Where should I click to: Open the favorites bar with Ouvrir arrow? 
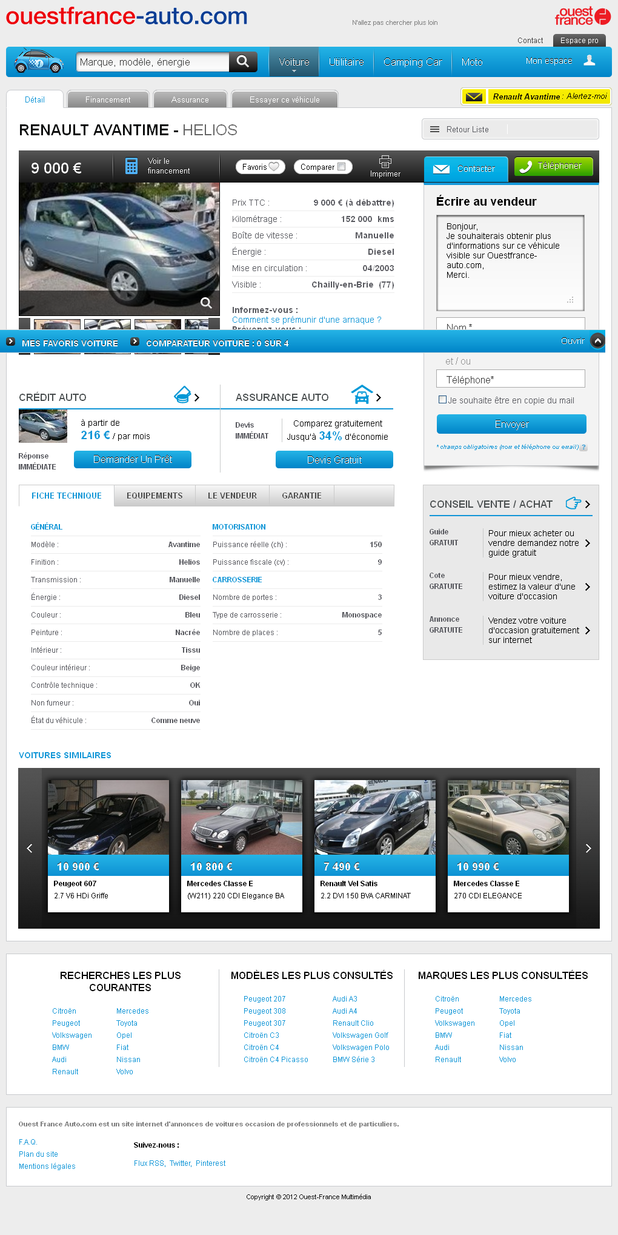tap(597, 341)
